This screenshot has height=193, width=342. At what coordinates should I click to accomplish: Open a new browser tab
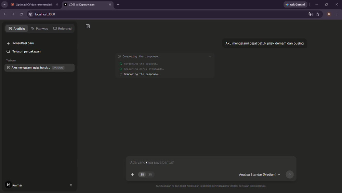pyautogui.click(x=118, y=4)
